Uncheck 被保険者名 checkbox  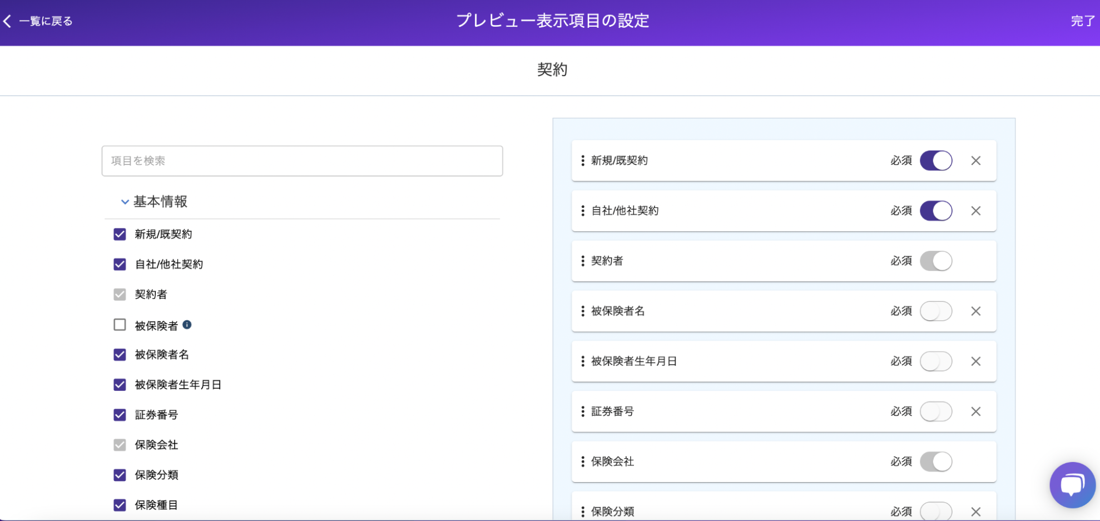pos(120,355)
